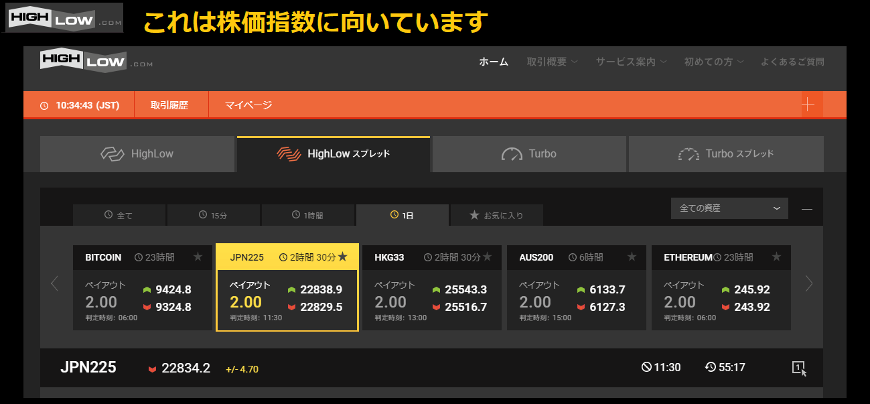Screen dimensions: 870x404
Task: Select the 15分 time filter tab
Action: [213, 216]
